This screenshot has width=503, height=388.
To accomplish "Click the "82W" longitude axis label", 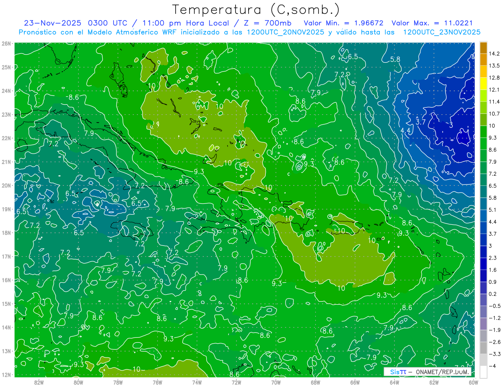I will (39, 382).
